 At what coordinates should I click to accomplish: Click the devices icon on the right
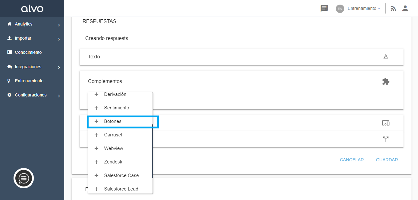386,123
